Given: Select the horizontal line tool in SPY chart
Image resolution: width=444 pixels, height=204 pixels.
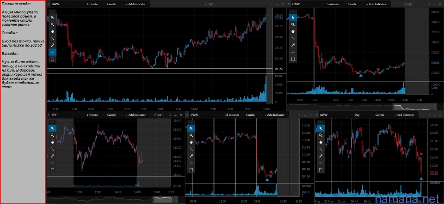Looking at the screenshot, I should (52, 163).
